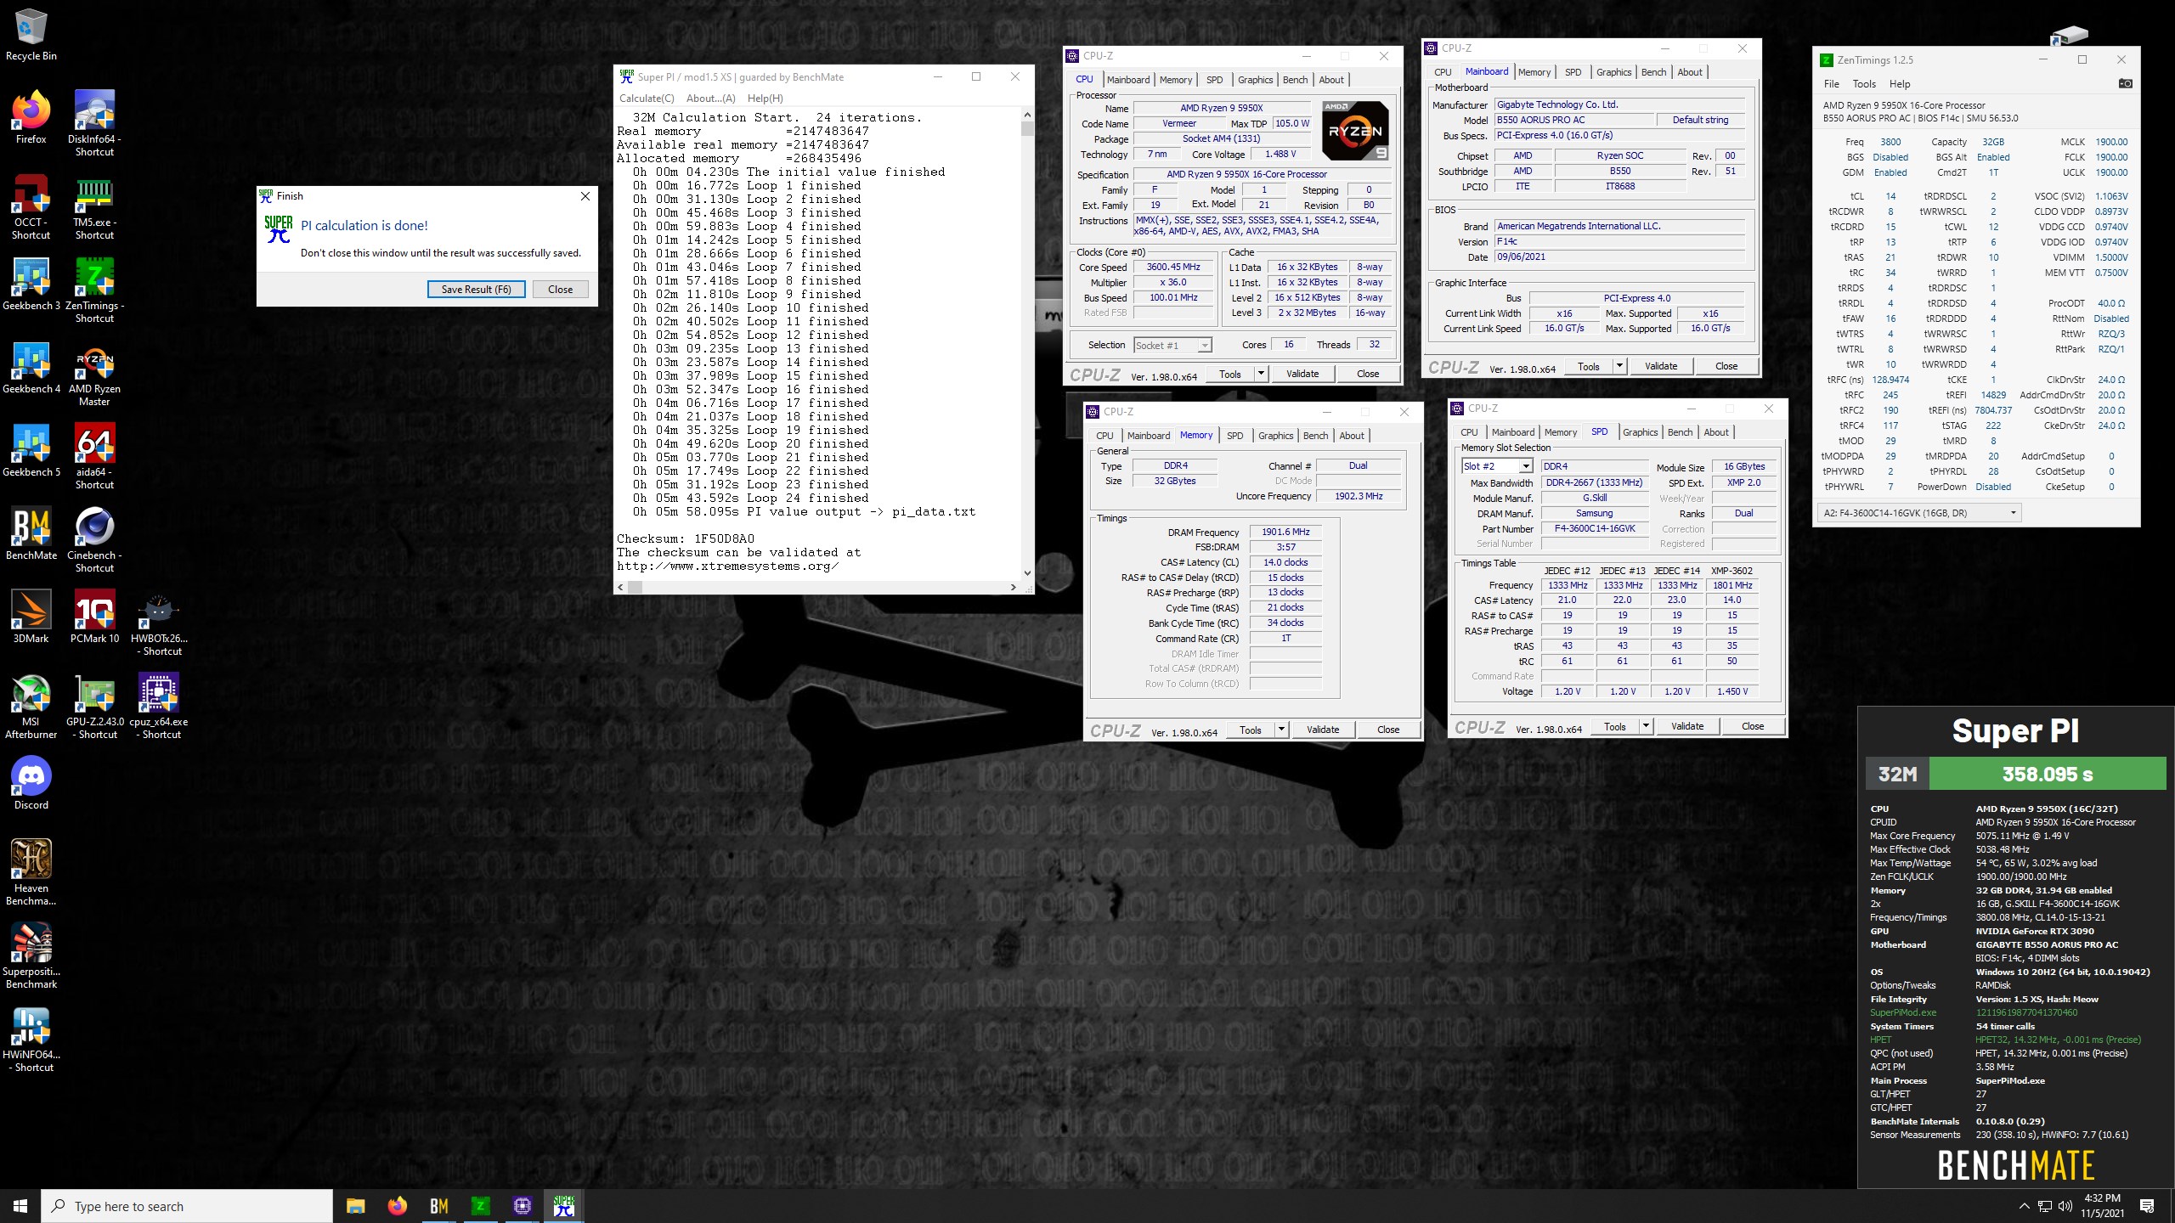Image resolution: width=2175 pixels, height=1223 pixels.
Task: Open Help(H) menu in Super PI
Action: [x=765, y=99]
